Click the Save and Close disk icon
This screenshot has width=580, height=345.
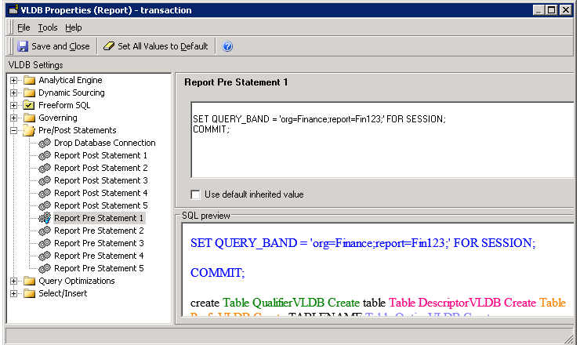point(23,46)
